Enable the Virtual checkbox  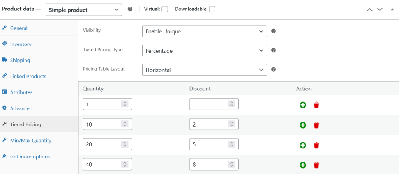tap(164, 9)
